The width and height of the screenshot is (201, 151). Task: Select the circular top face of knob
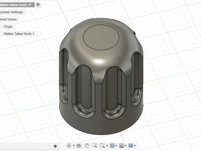click(101, 37)
